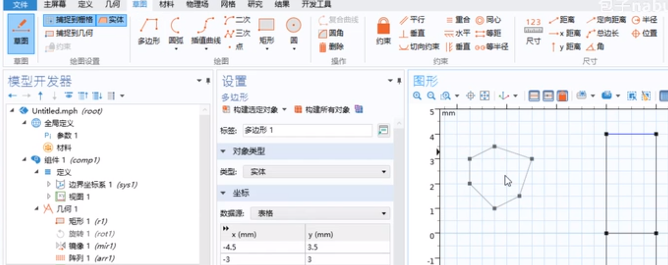Select the 矩形 rectangle tool
The image size is (668, 265).
tap(266, 31)
